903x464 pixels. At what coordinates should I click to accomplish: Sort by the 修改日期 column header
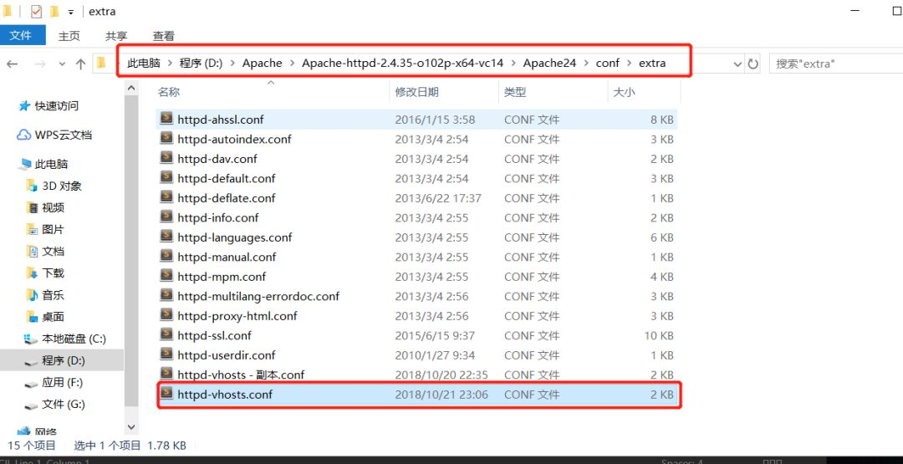(x=417, y=92)
